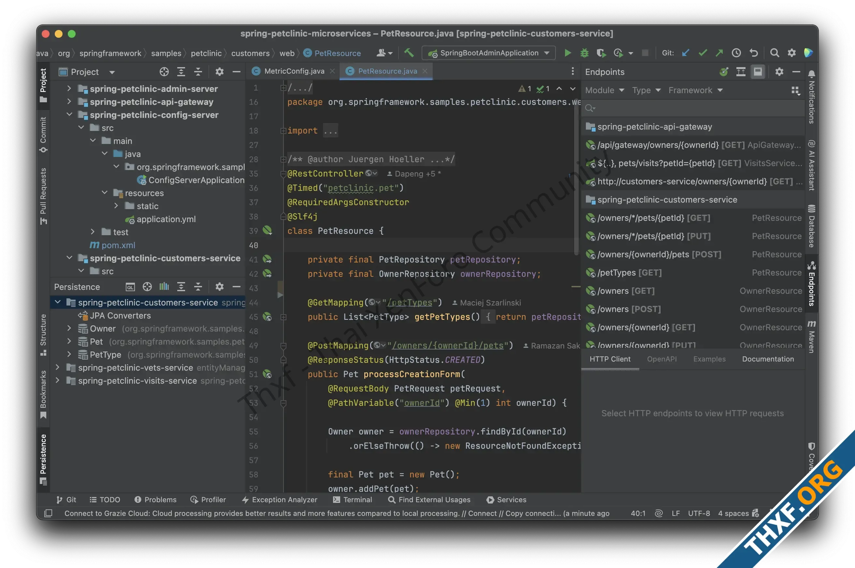This screenshot has width=855, height=568.
Task: Click the select opened file crosshair icon in Project panel
Action: click(164, 72)
